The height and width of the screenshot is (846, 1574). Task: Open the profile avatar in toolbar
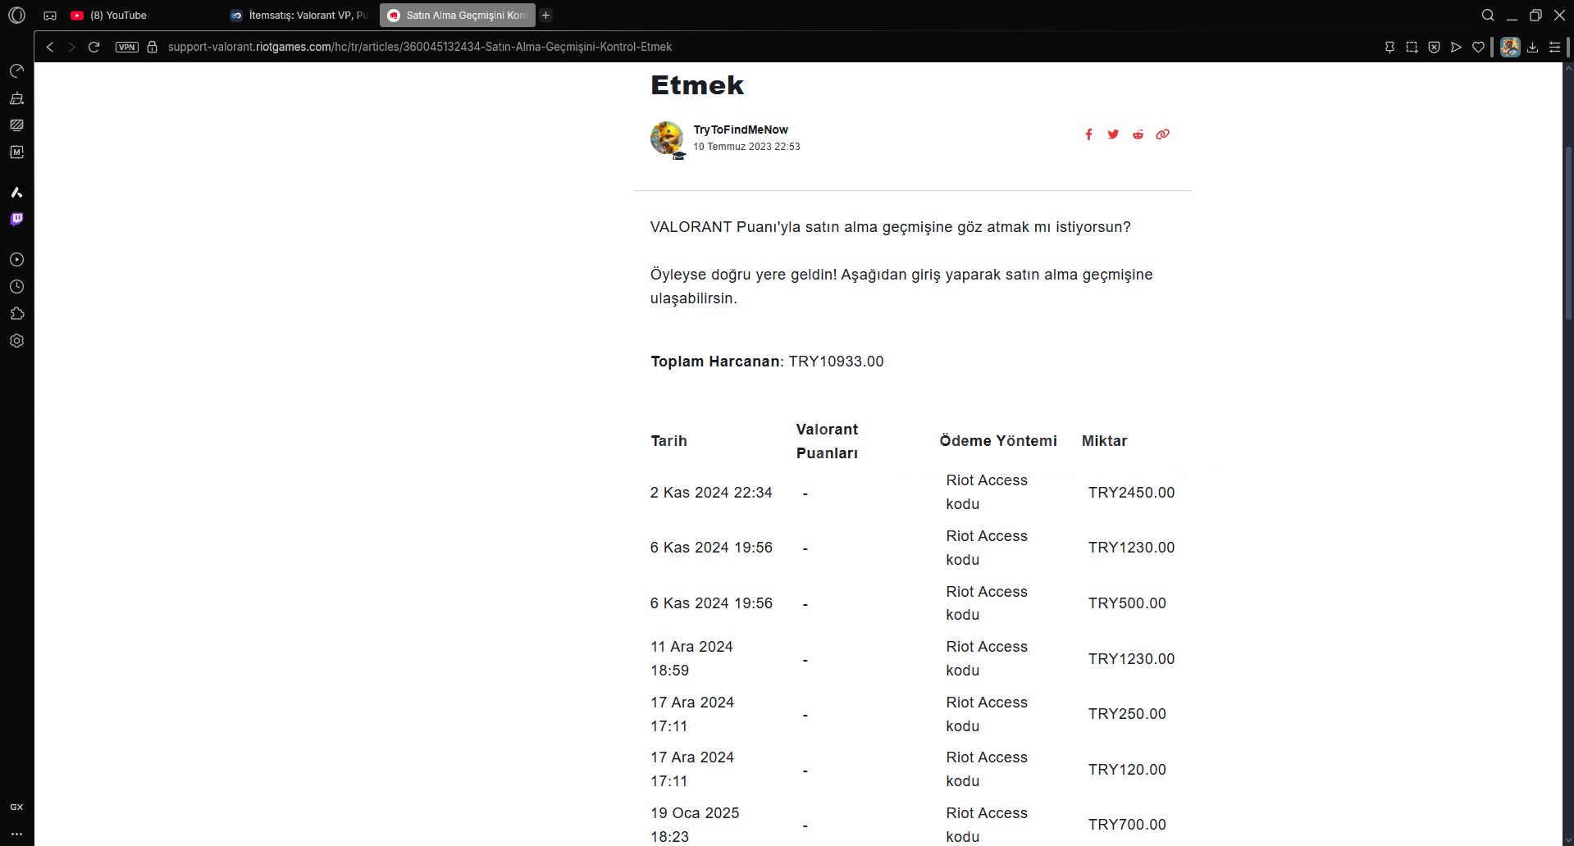pos(1510,47)
